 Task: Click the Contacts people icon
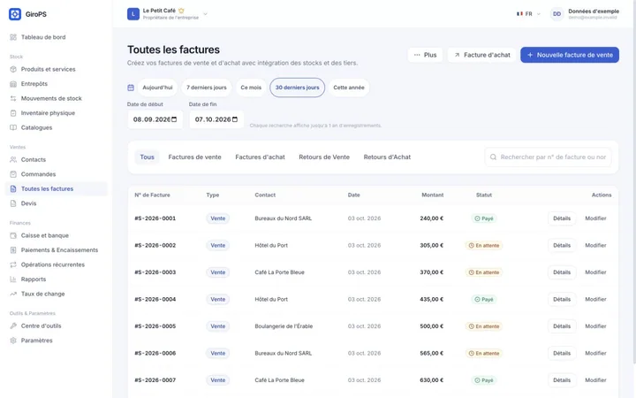pyautogui.click(x=13, y=159)
